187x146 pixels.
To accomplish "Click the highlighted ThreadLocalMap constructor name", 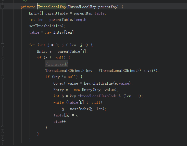I will click(x=52, y=7).
